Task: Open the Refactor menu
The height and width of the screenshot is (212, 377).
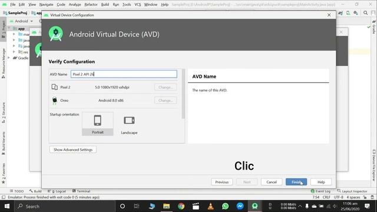Action: tap(91, 4)
